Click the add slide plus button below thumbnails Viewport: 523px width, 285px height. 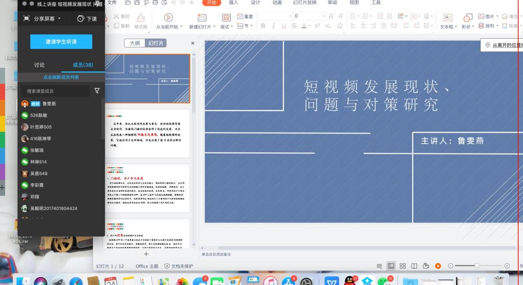click(146, 254)
